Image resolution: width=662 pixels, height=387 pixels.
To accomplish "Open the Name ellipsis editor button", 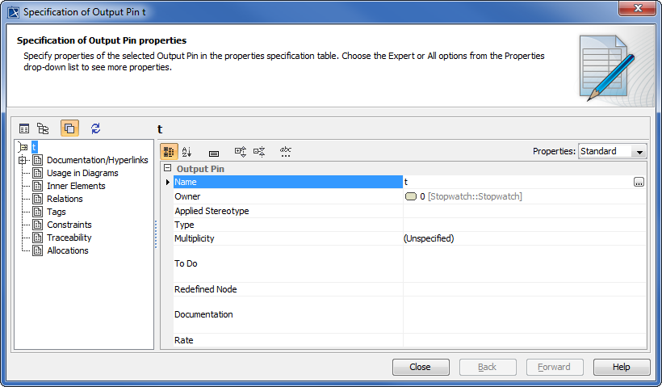I will pyautogui.click(x=639, y=182).
